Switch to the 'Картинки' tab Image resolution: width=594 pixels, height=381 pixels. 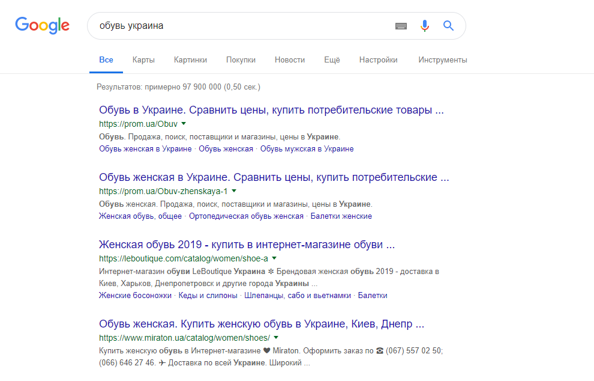[x=191, y=60]
